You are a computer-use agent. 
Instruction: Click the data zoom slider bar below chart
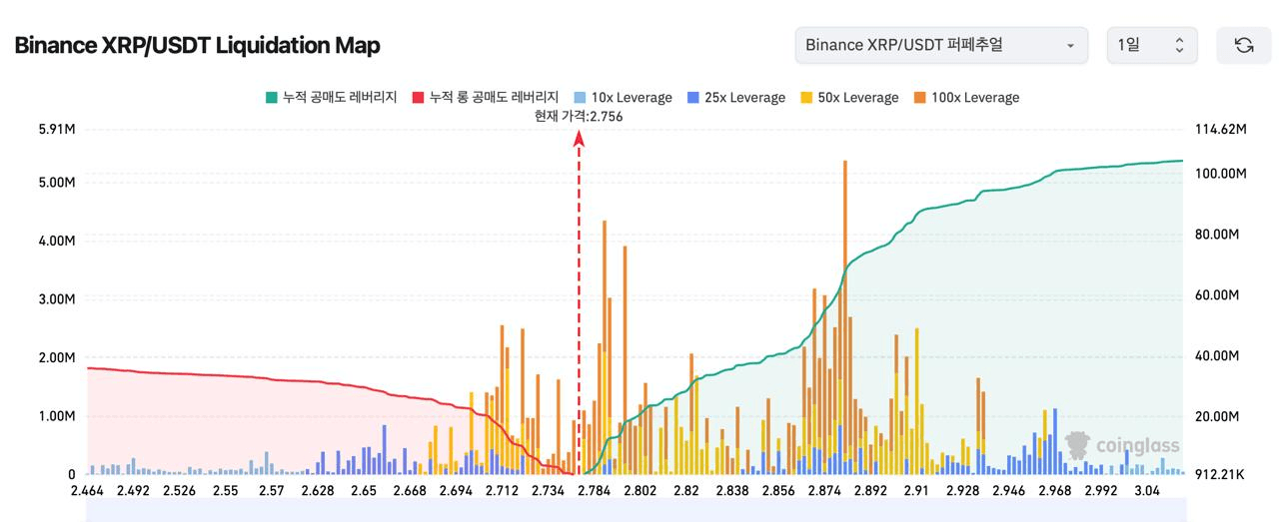636,510
